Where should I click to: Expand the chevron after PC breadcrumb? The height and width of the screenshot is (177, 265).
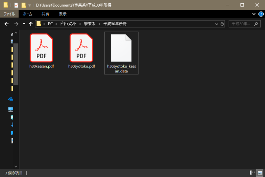tap(56, 24)
